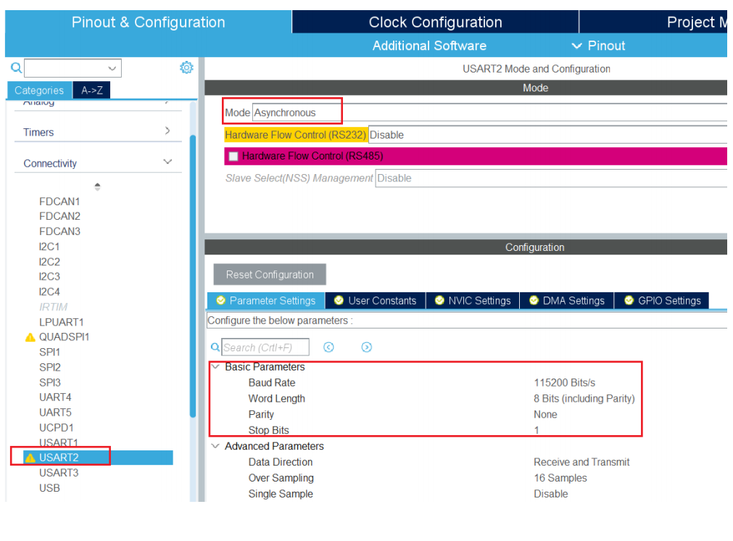Select I2C1 peripheral
The height and width of the screenshot is (541, 733).
click(x=49, y=247)
